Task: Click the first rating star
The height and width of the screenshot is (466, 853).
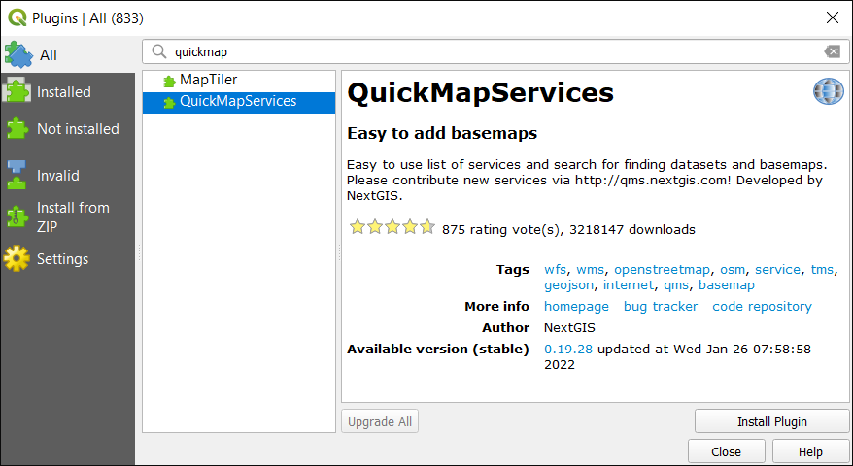Action: click(358, 227)
